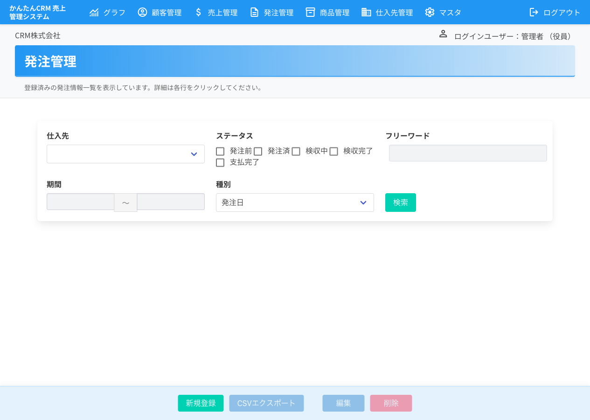This screenshot has width=590, height=420.
Task: Click the document icon next to 発注管理
Action: pos(254,12)
